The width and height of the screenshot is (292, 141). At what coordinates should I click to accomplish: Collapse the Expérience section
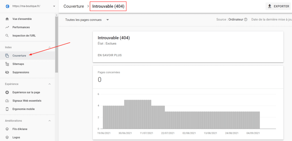tap(49, 84)
